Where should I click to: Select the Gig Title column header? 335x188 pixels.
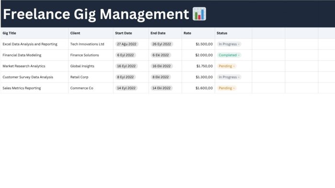pos(34,33)
